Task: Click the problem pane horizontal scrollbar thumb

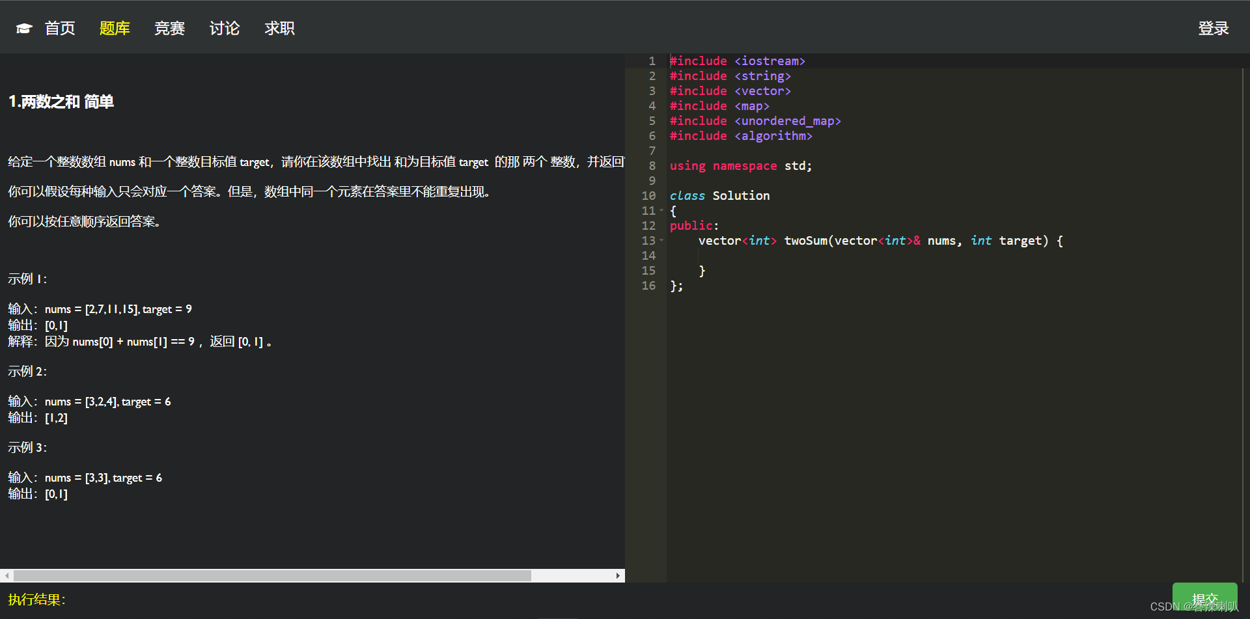Action: 272,575
